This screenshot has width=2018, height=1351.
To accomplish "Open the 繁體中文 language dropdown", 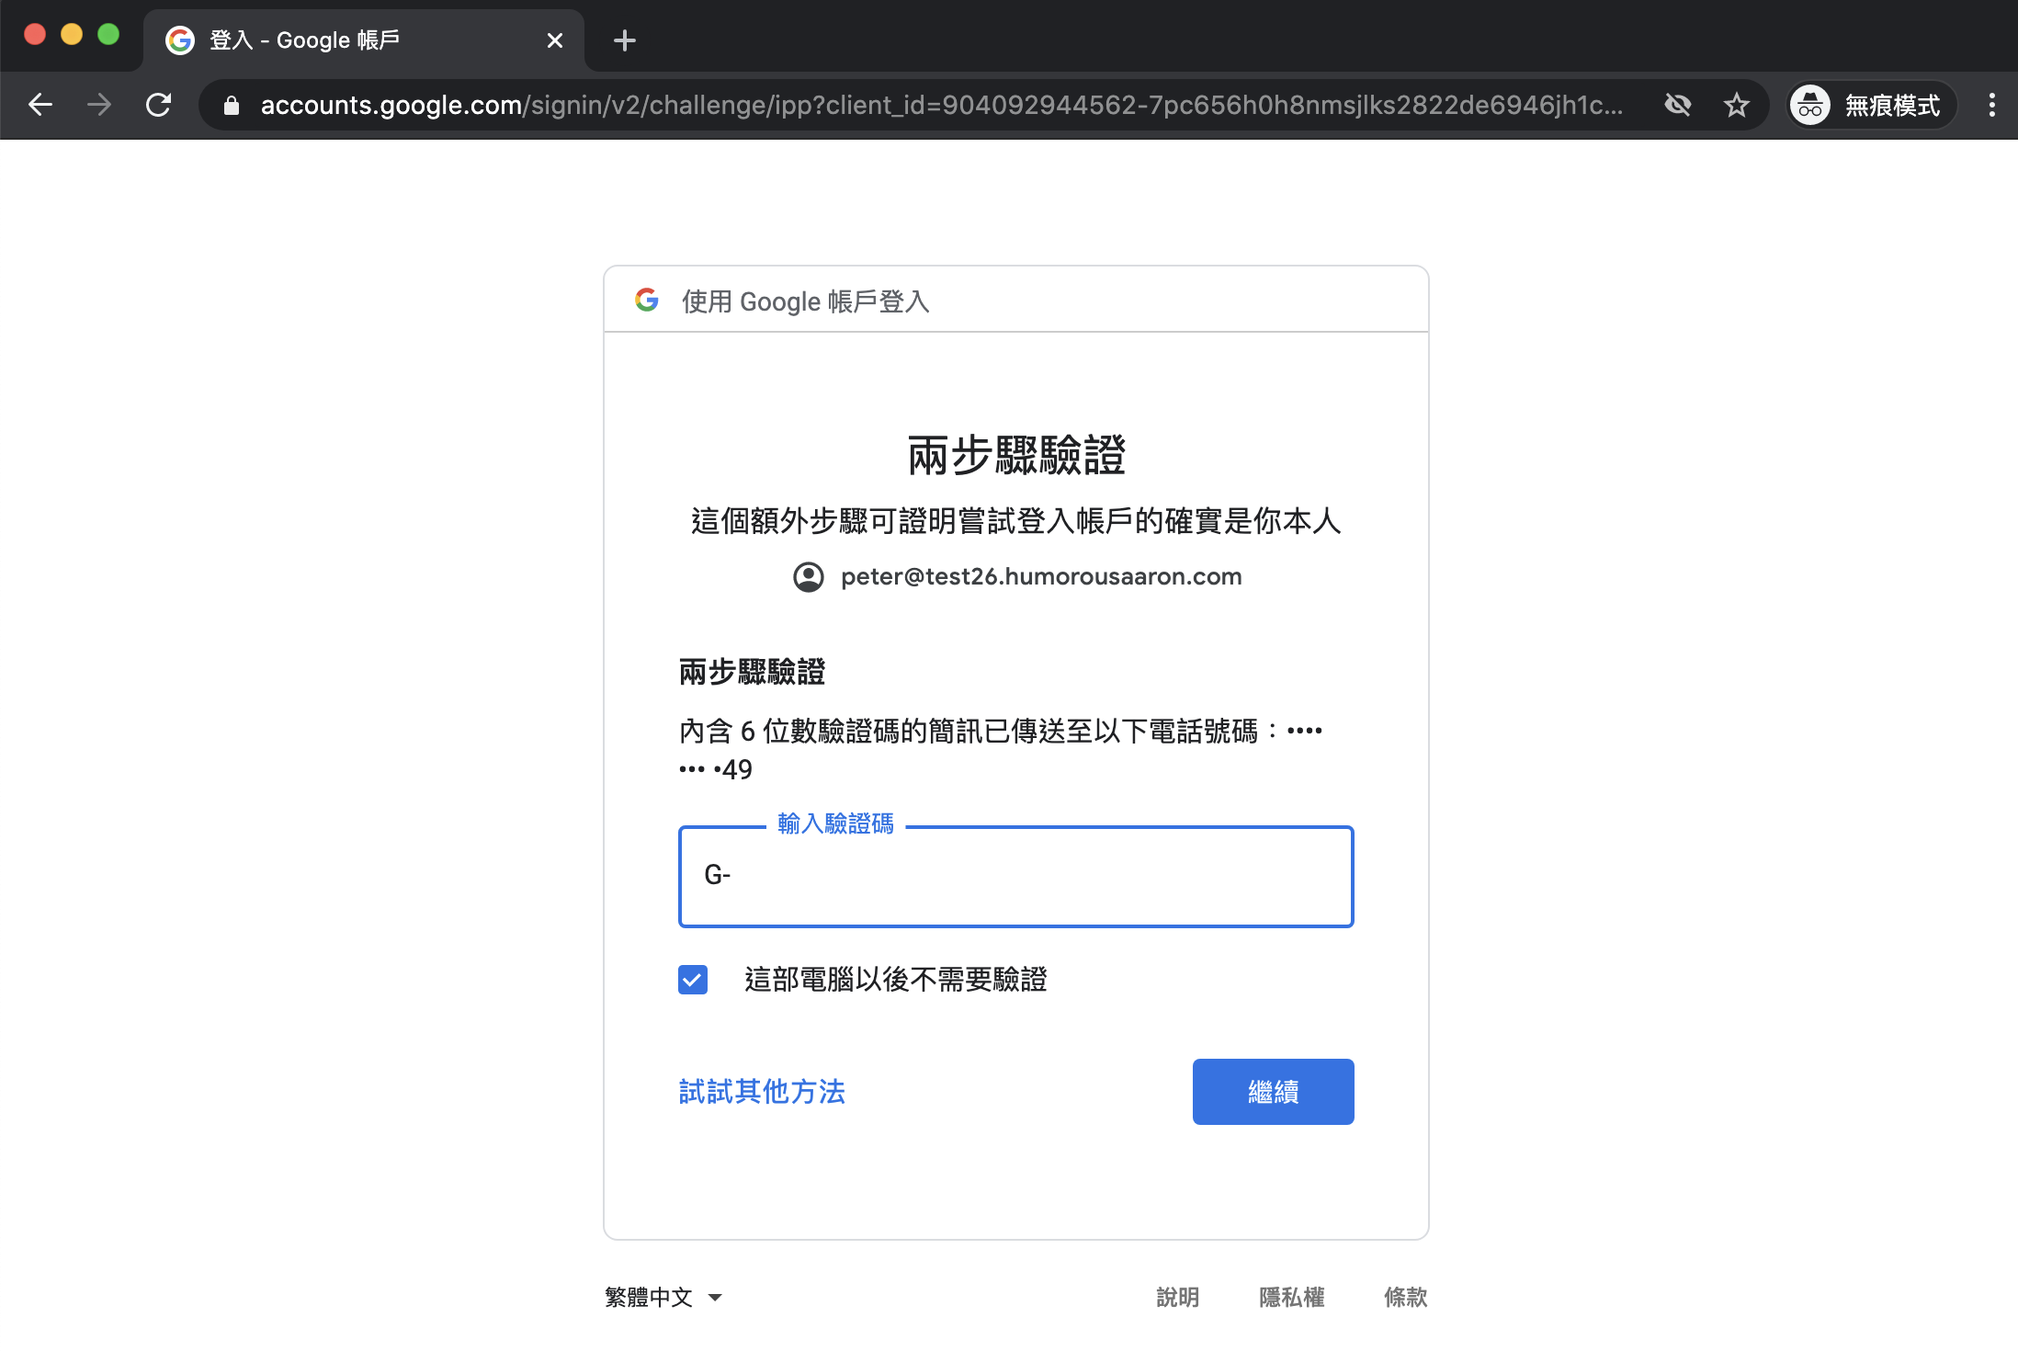I will pyautogui.click(x=663, y=1297).
